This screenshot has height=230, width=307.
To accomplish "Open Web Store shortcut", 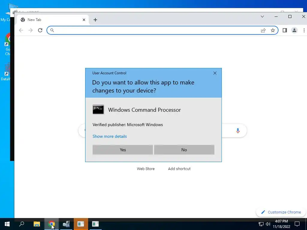I will [x=146, y=169].
